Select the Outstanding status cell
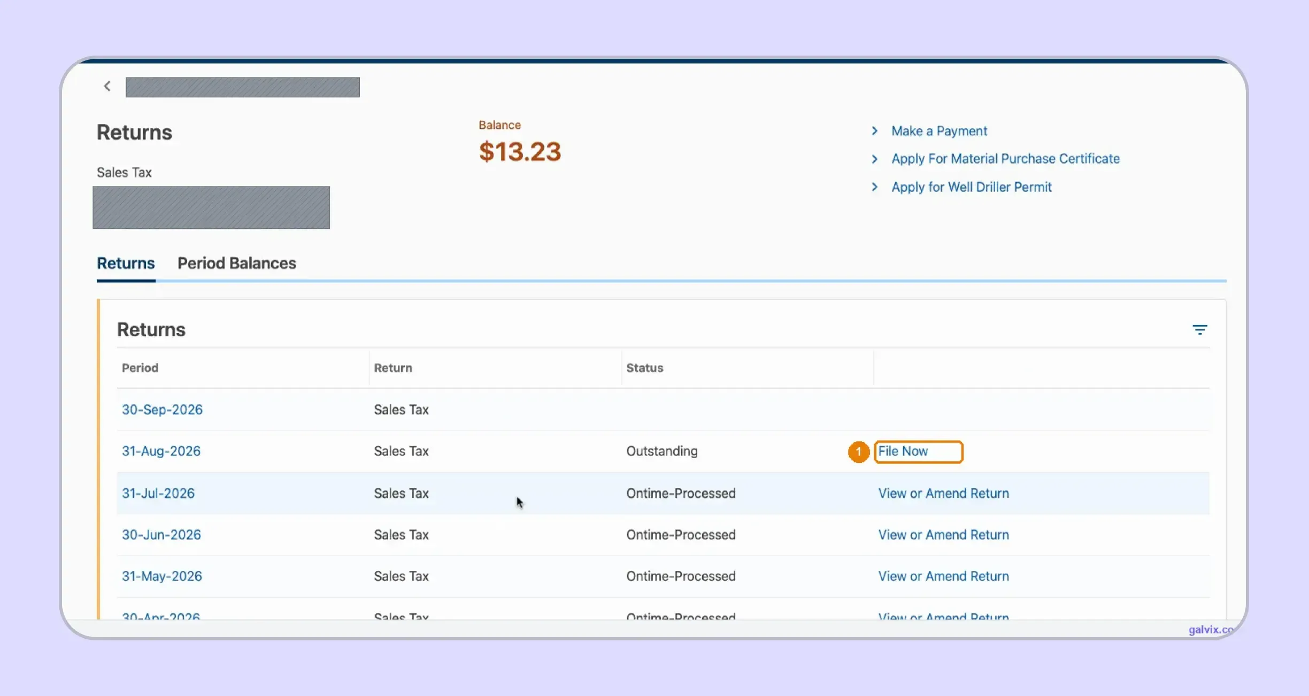 pyautogui.click(x=661, y=451)
